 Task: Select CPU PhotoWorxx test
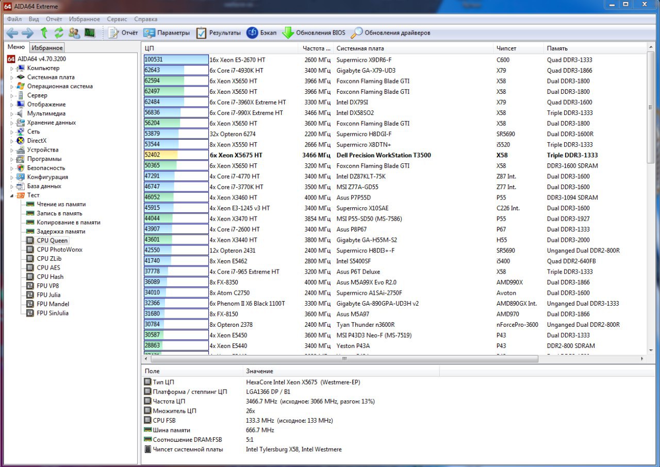coord(59,249)
